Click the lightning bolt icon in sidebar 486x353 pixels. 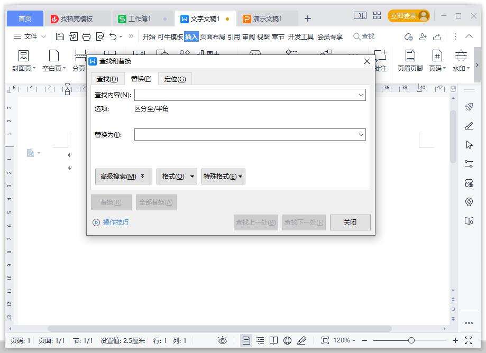[x=469, y=202]
